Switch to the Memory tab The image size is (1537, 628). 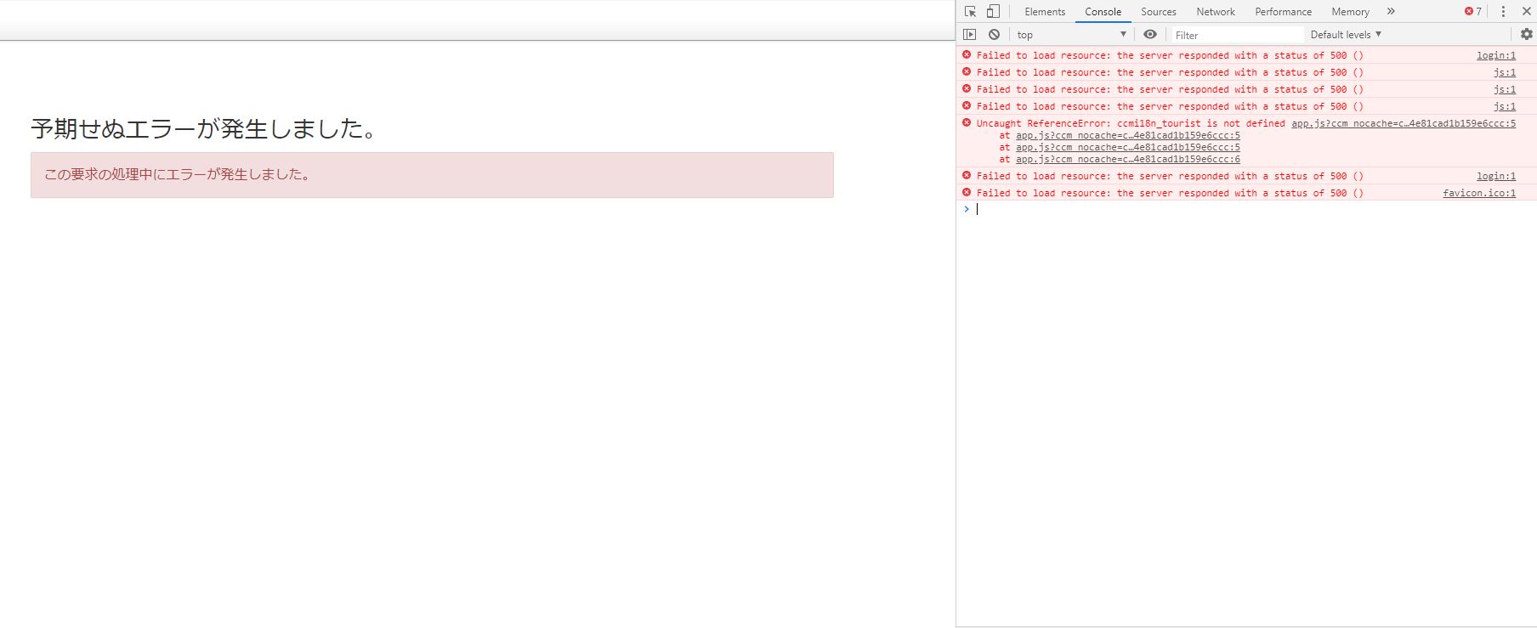point(1350,12)
